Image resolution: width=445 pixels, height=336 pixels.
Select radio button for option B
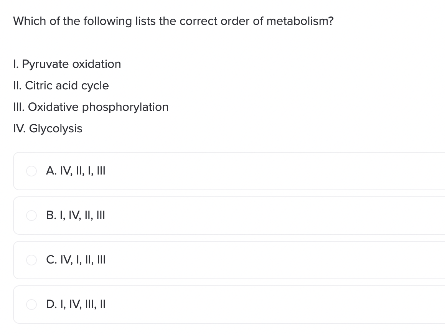pos(31,216)
